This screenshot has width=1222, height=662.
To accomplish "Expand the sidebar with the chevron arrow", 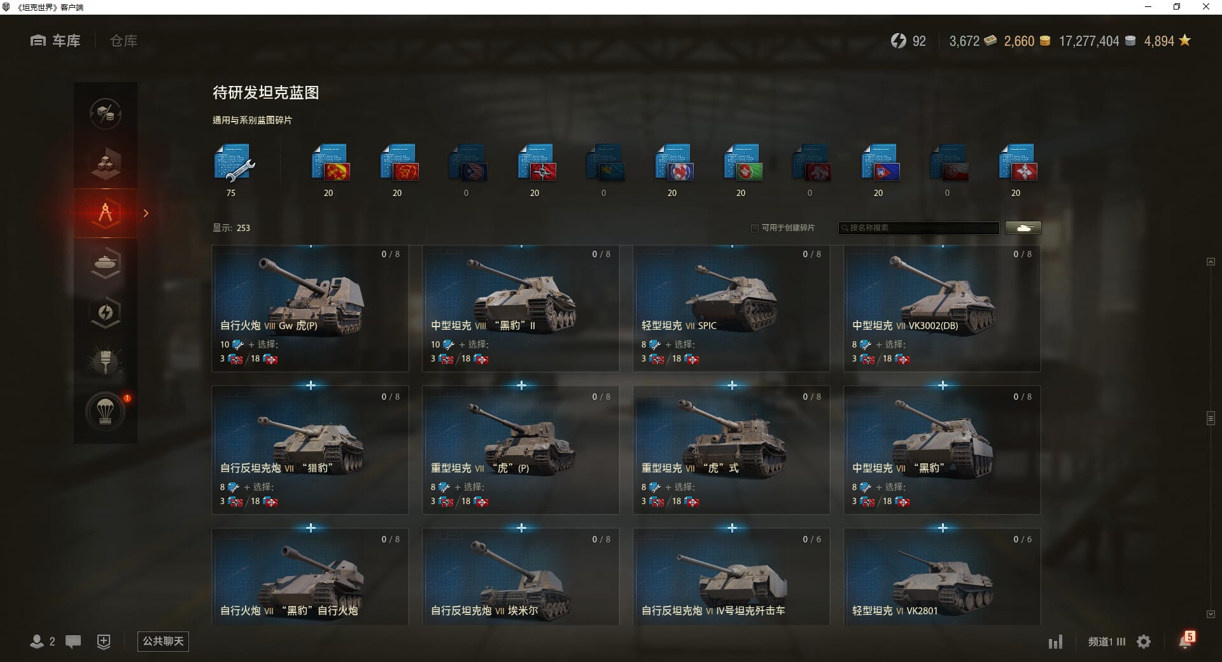I will coord(146,213).
